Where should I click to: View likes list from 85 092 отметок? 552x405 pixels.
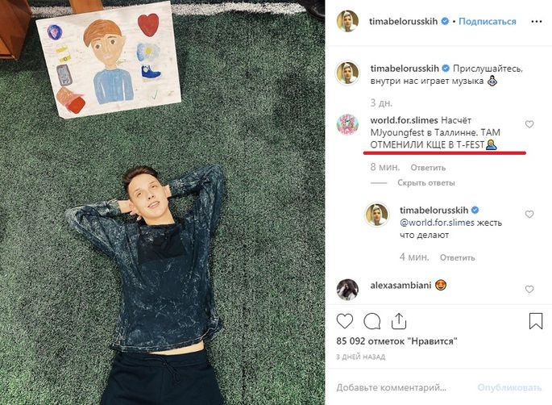(396, 341)
